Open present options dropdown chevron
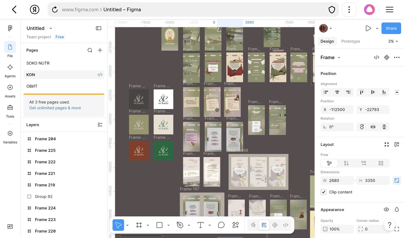This screenshot has height=238, width=404. click(x=377, y=29)
